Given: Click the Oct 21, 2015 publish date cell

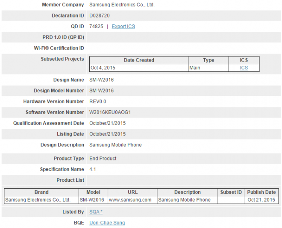Looking at the screenshot, I should tap(261, 200).
